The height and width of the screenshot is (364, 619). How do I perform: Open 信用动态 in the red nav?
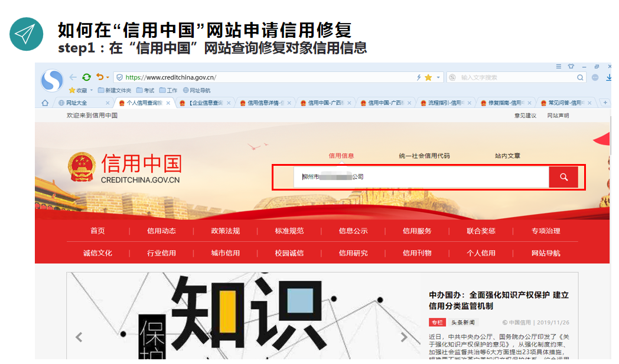pyautogui.click(x=161, y=231)
